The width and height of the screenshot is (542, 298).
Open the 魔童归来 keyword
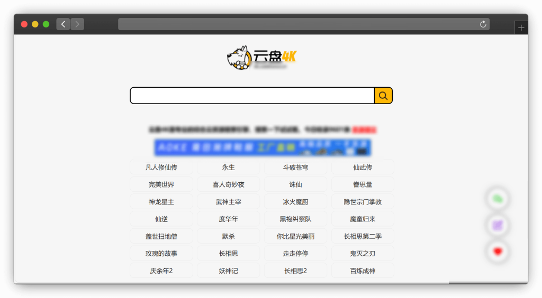[363, 219]
